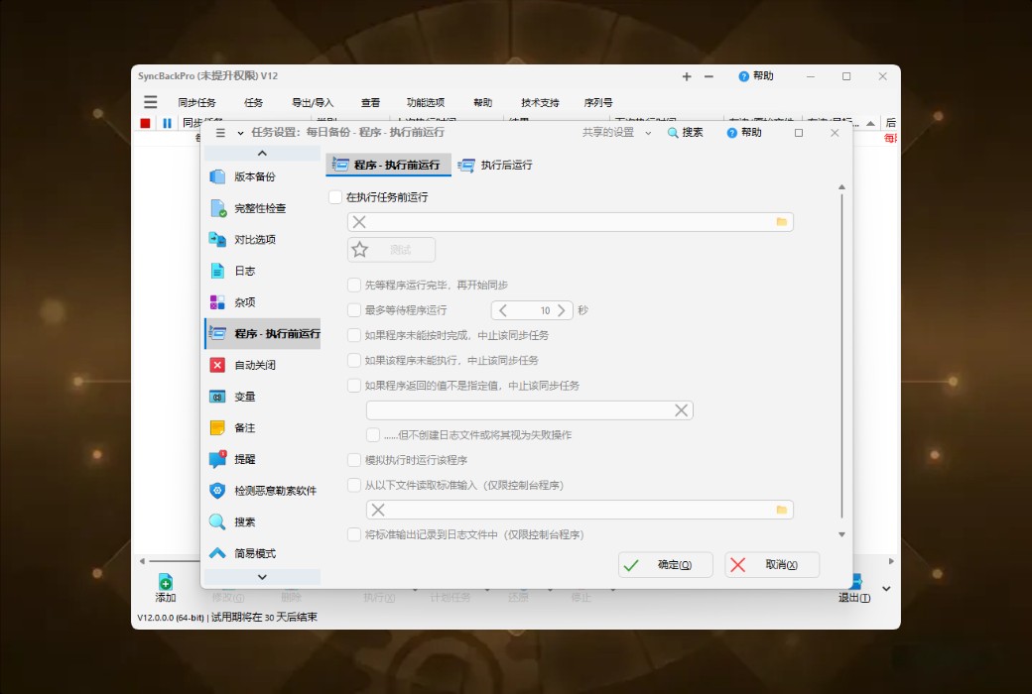Enable the 在执行任务前运行 checkbox
Viewport: 1032px width, 694px height.
pos(335,196)
